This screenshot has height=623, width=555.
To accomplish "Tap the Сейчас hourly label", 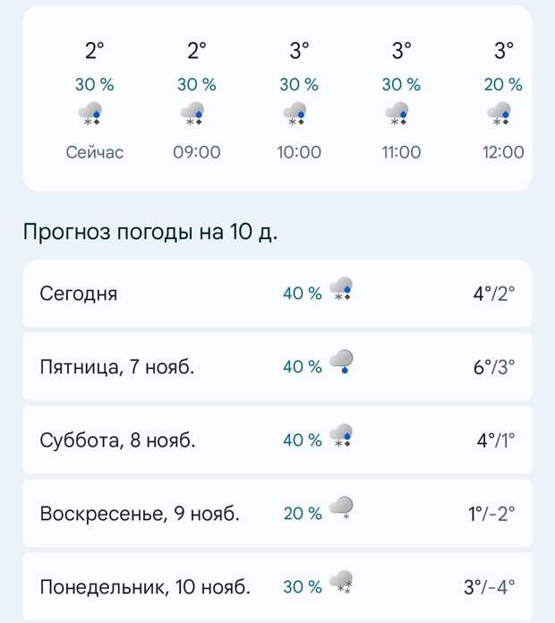I will pyautogui.click(x=94, y=152).
